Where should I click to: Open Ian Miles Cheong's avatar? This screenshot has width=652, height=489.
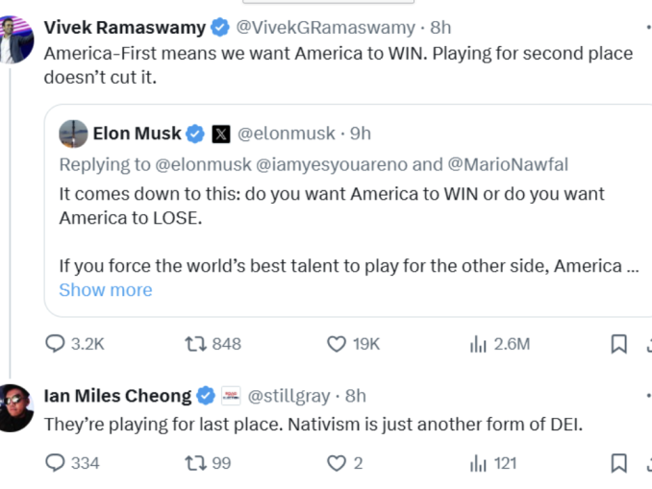click(x=16, y=406)
